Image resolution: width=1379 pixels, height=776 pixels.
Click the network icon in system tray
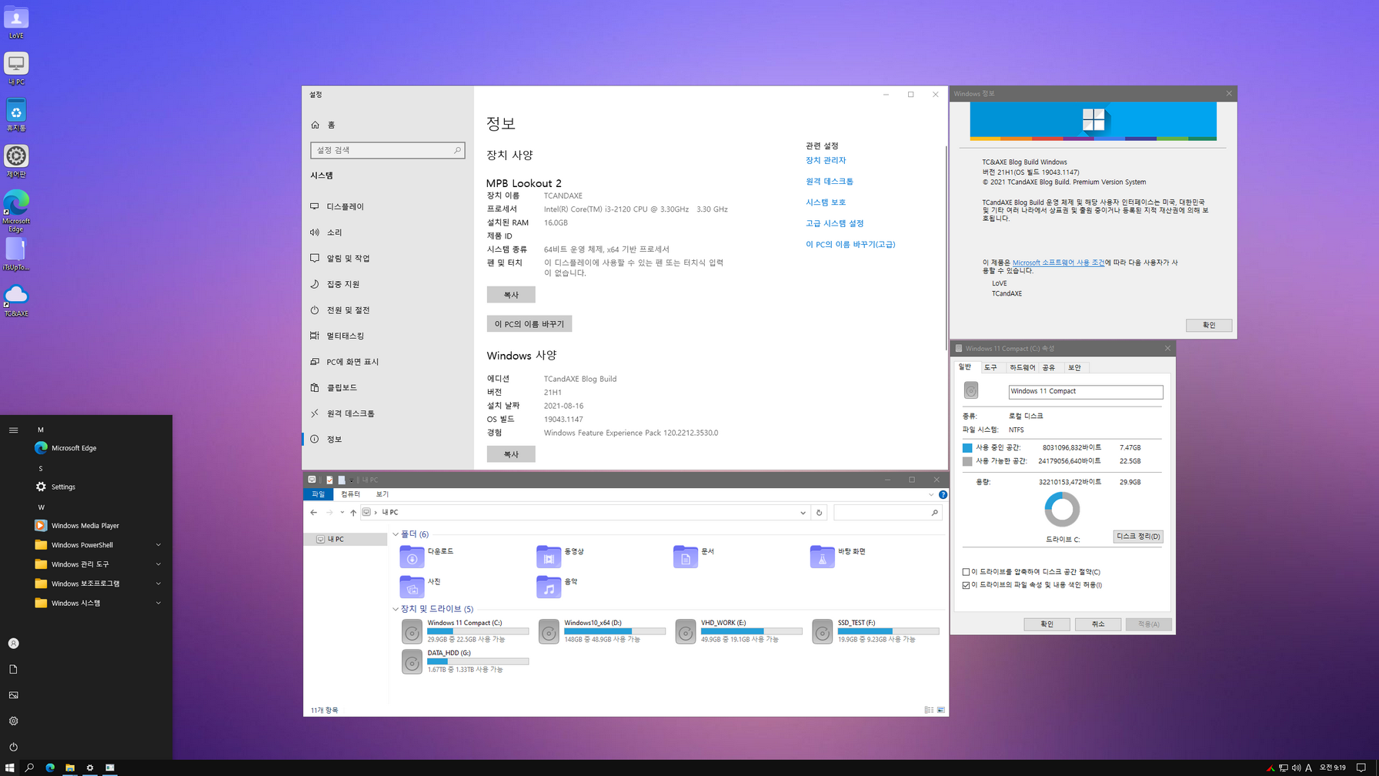pos(1284,768)
